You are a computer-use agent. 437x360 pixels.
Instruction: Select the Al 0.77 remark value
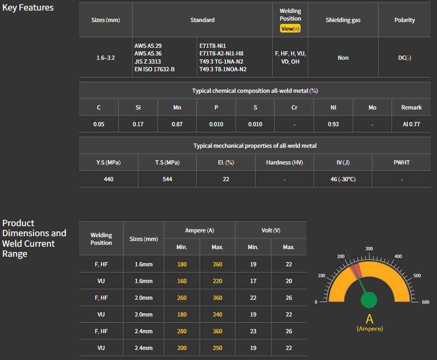click(411, 124)
